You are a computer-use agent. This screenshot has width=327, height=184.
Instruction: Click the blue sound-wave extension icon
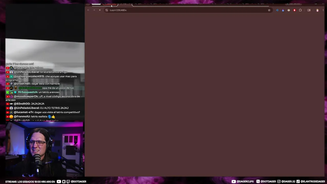277,10
